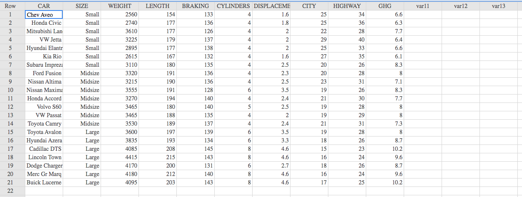Click the var13 column header
The height and width of the screenshot is (197, 522).
click(498, 6)
